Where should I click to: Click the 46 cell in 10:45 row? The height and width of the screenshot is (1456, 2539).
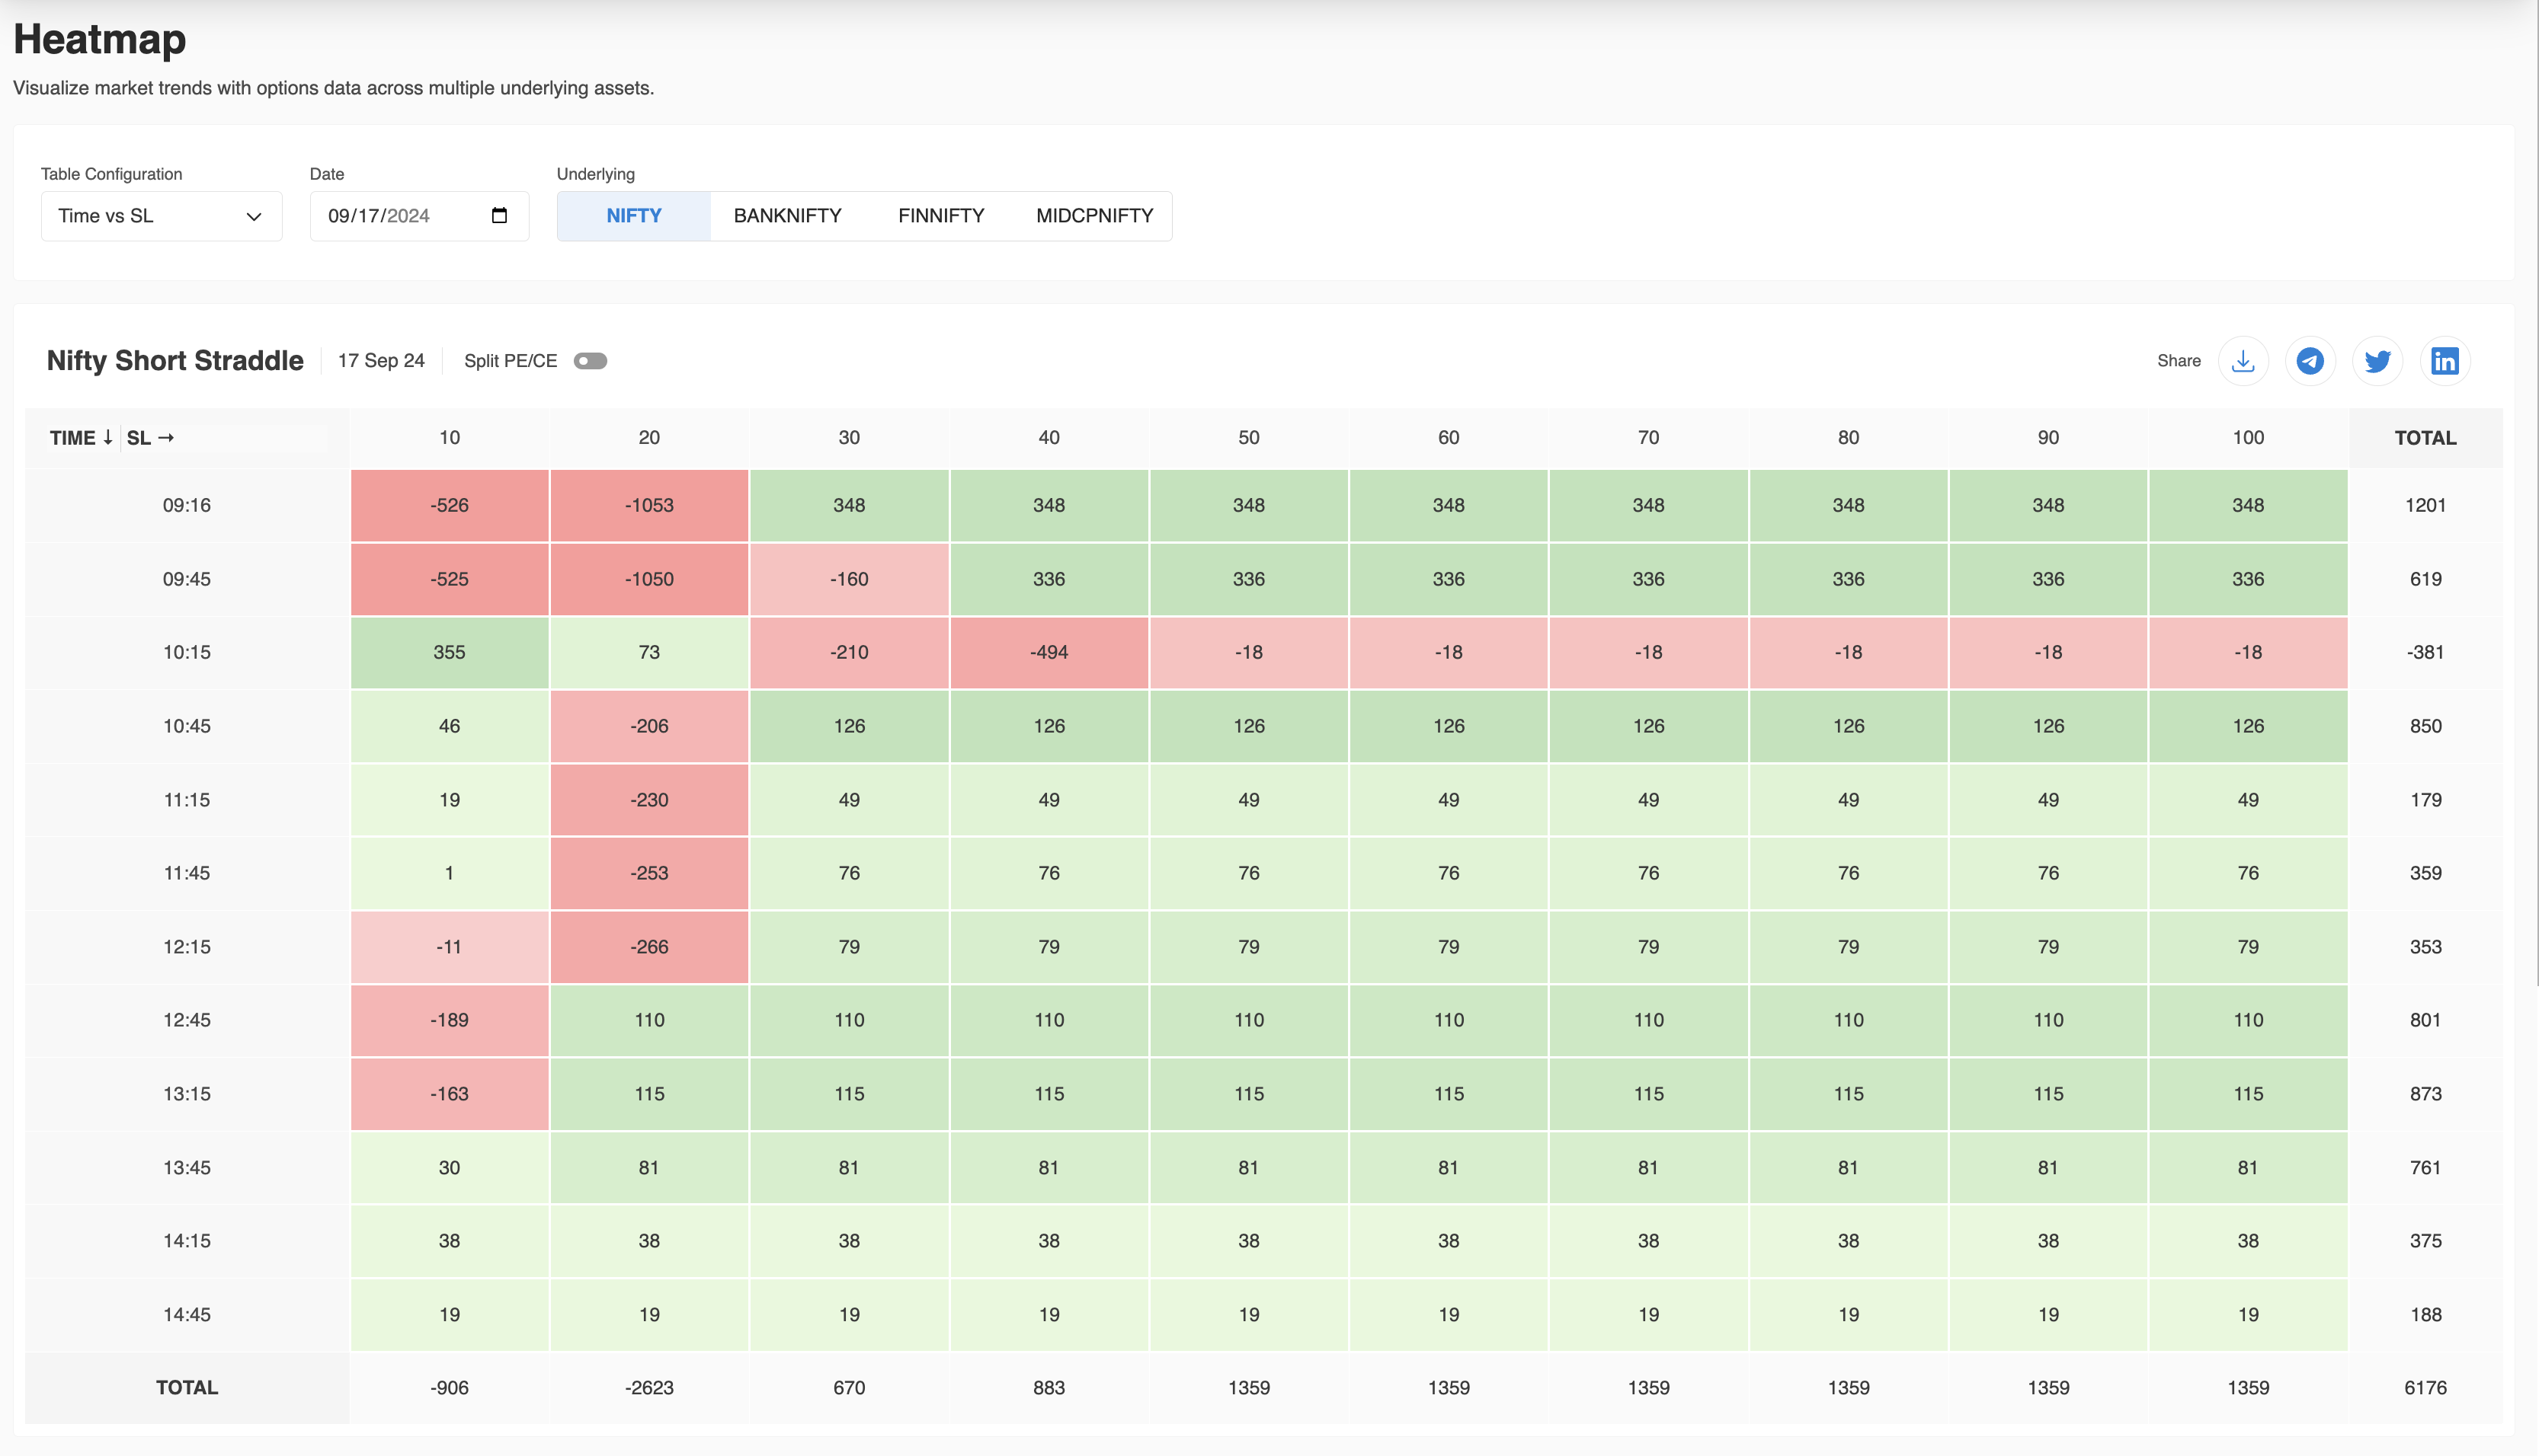pos(449,726)
